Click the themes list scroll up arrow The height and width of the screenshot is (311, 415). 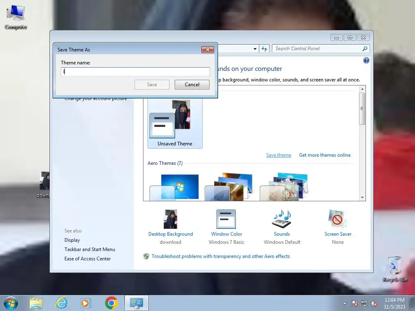(362, 89)
